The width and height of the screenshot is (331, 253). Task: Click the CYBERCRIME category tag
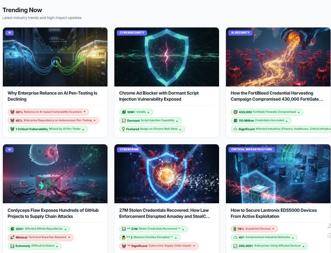129,150
